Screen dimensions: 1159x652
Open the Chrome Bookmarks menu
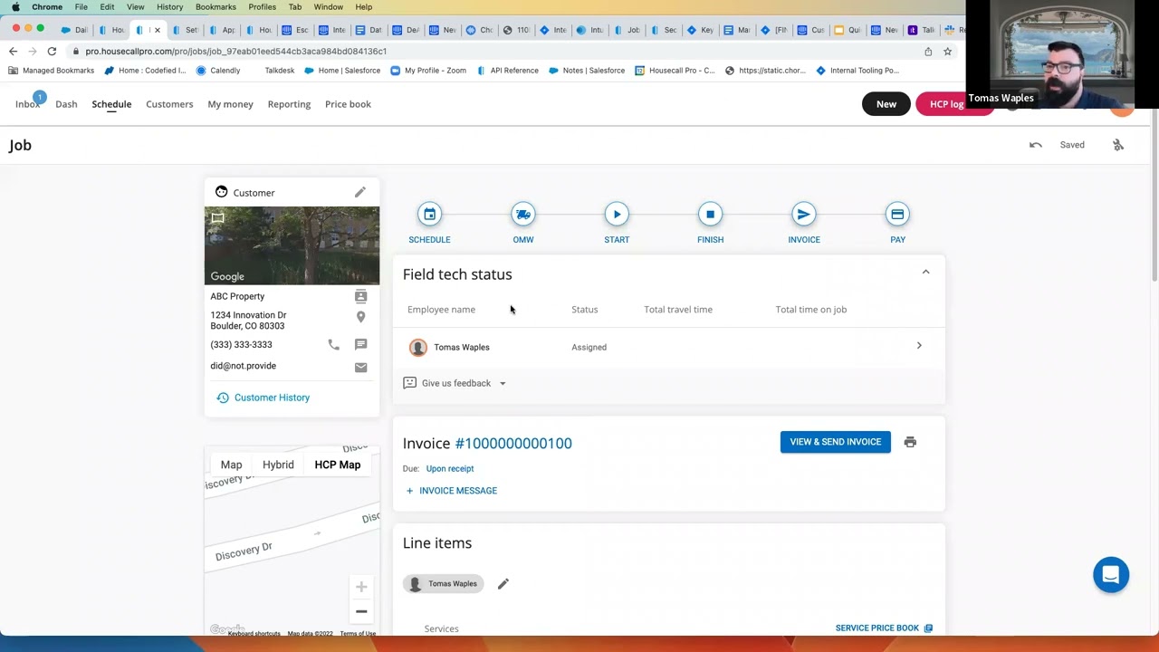216,6
